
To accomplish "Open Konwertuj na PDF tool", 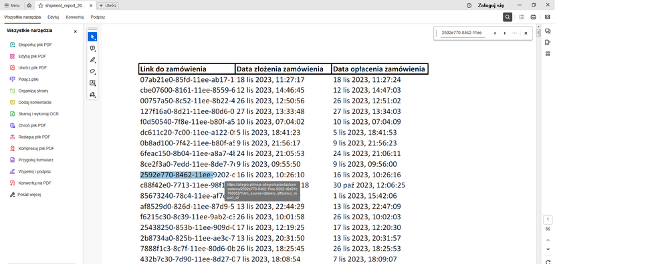I will (31, 183).
